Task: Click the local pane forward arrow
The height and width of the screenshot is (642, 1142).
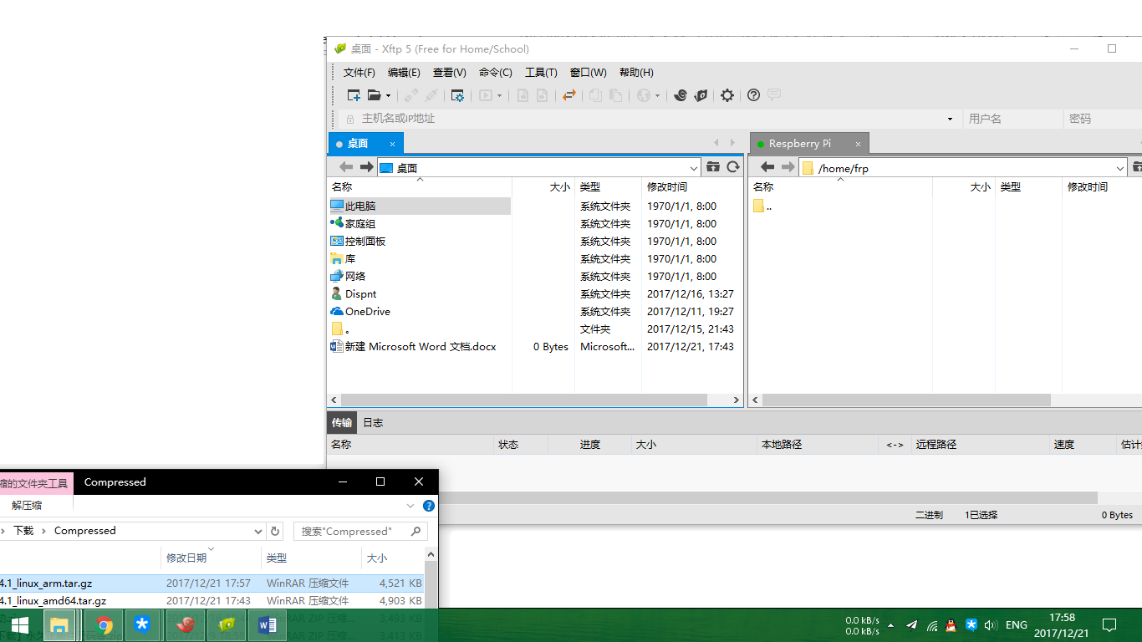Action: pyautogui.click(x=366, y=167)
